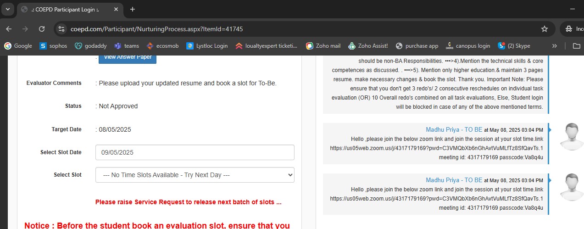Select the COEPD Participant Login tab
This screenshot has height=229, width=584.
[x=64, y=9]
